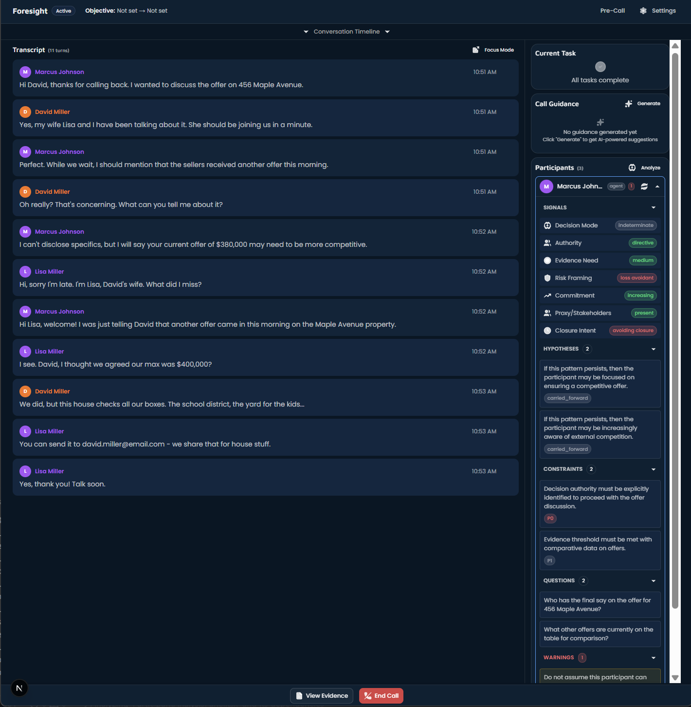Click the Settings gear icon
The image size is (691, 707).
point(643,11)
